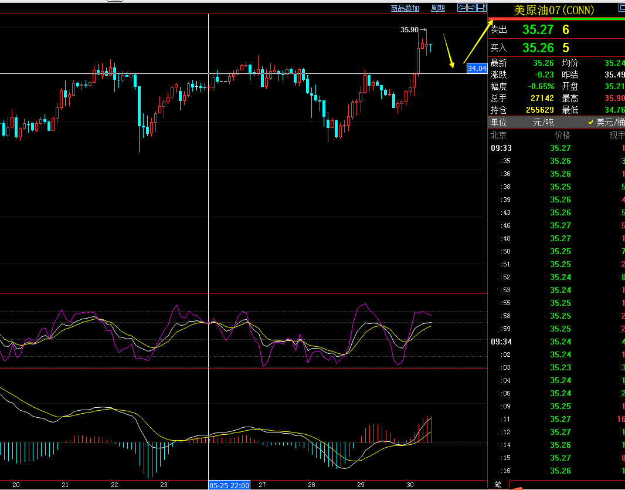
Task: Click the window icon beside 美原油07 title
Action: point(621,8)
